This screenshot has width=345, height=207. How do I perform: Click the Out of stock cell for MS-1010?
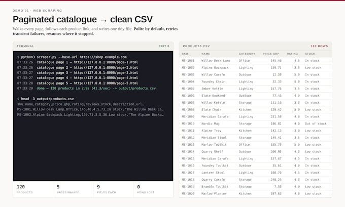[x=316, y=124]
